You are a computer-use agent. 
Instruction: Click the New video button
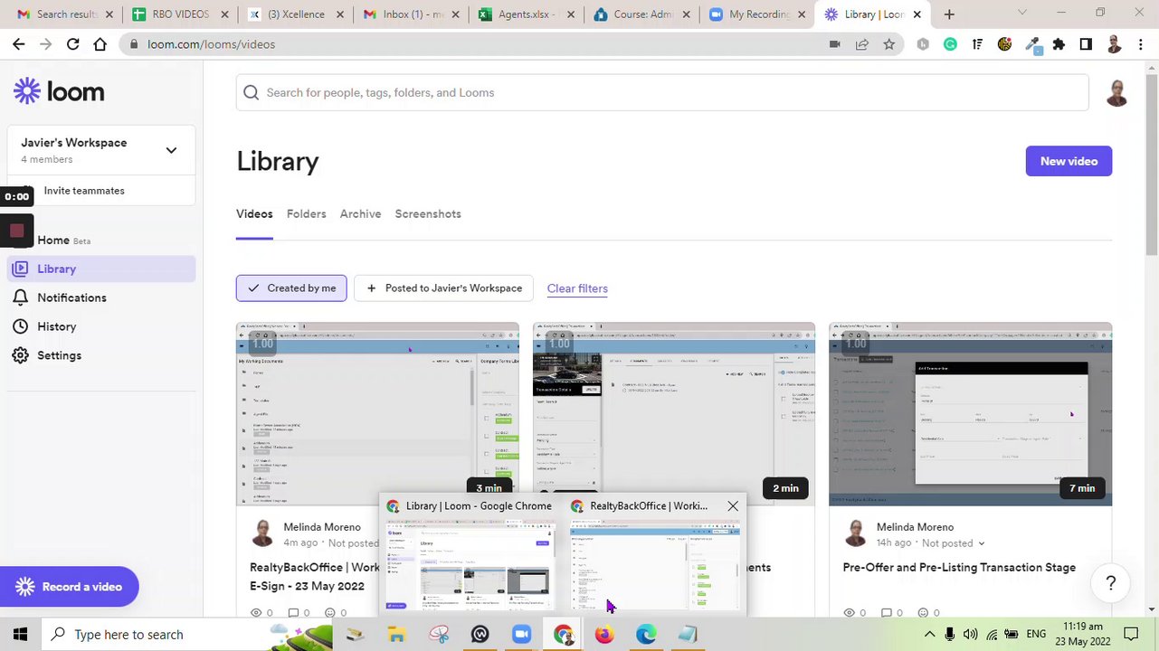pyautogui.click(x=1069, y=161)
